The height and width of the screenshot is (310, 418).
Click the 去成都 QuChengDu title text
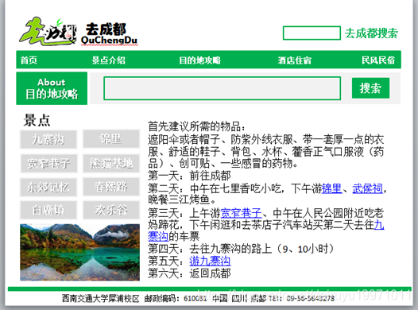[109, 33]
